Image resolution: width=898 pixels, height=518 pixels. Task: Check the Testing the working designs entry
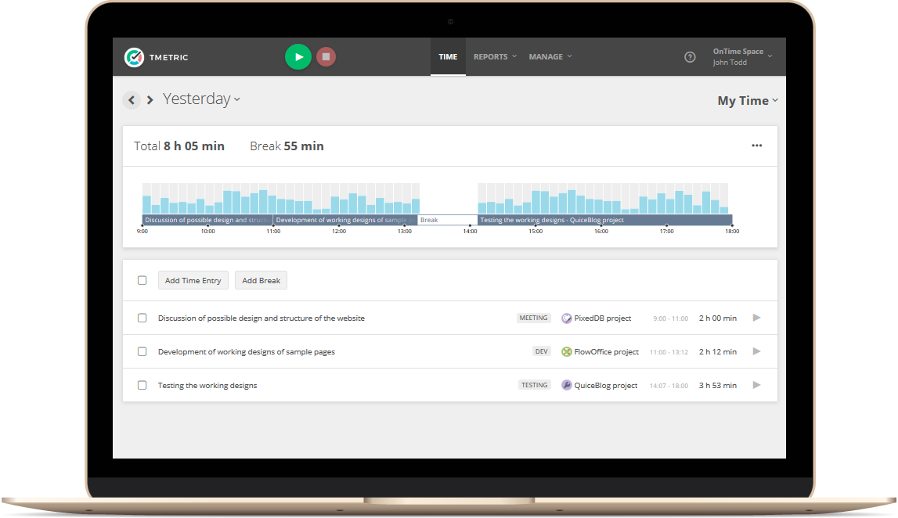[x=142, y=385]
